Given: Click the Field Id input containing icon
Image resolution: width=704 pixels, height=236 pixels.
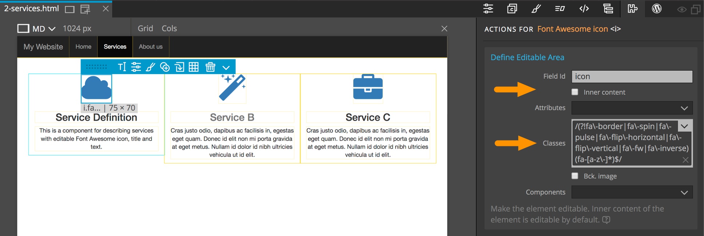Looking at the screenshot, I should 632,77.
